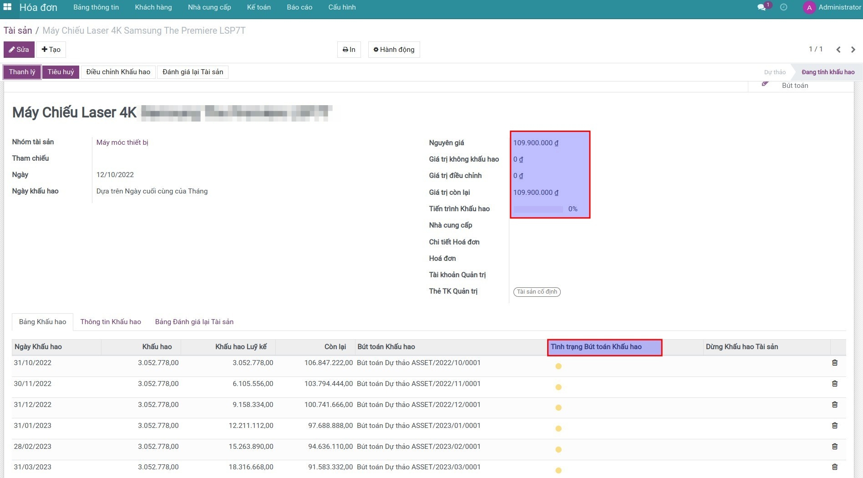Open the chat messages icon
863x478 pixels.
761,7
